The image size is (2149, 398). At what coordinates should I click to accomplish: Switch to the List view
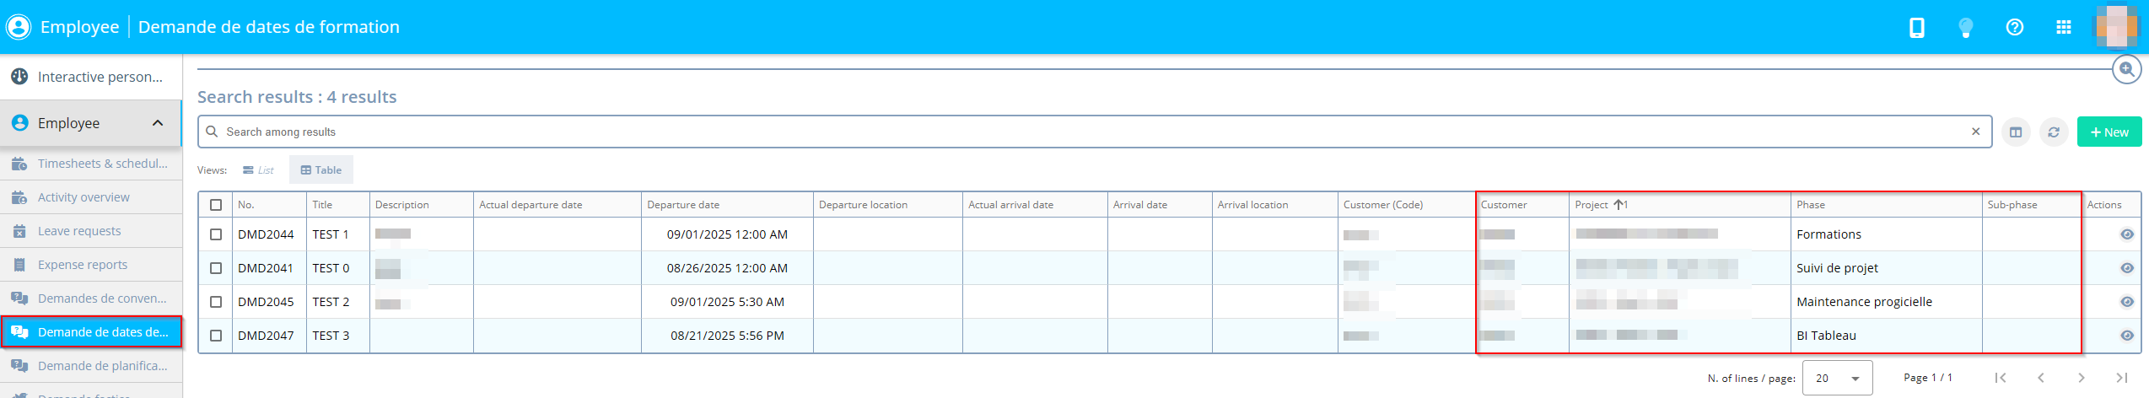(258, 170)
